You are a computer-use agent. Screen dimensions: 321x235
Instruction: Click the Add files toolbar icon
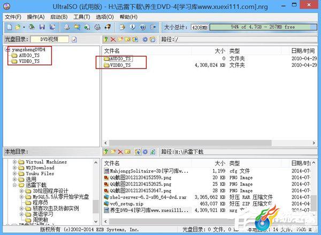point(123,27)
